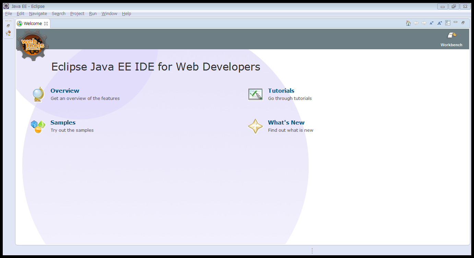Screen dimensions: 474x258
Task: Open the Search menu
Action: coord(59,14)
